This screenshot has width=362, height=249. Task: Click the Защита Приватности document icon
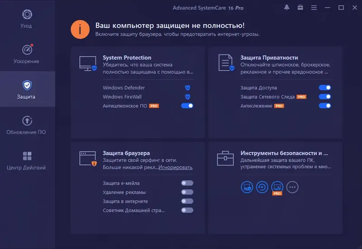point(226,63)
